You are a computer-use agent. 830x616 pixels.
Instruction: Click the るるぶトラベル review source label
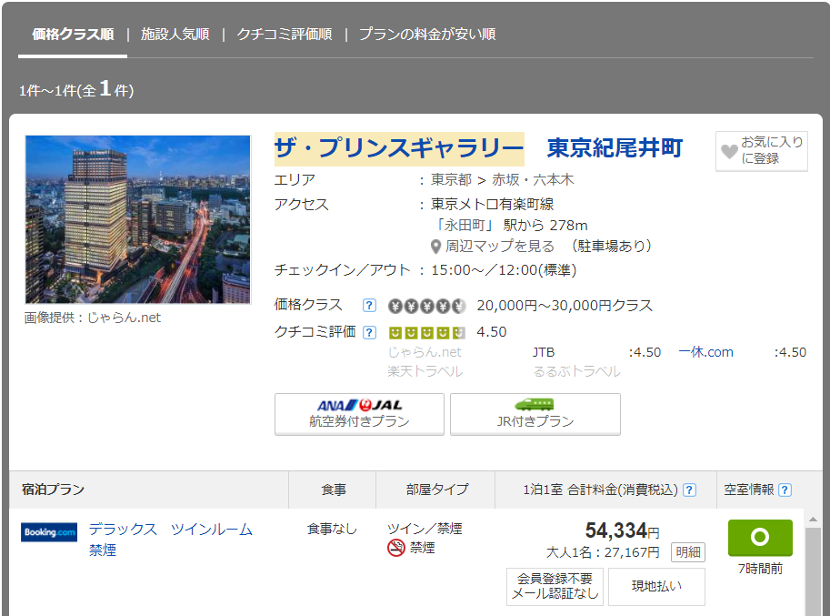576,371
